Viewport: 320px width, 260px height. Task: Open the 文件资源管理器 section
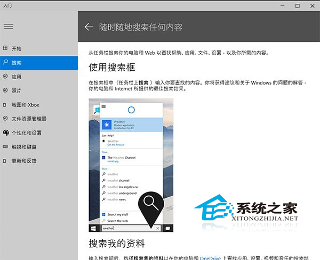[39, 119]
